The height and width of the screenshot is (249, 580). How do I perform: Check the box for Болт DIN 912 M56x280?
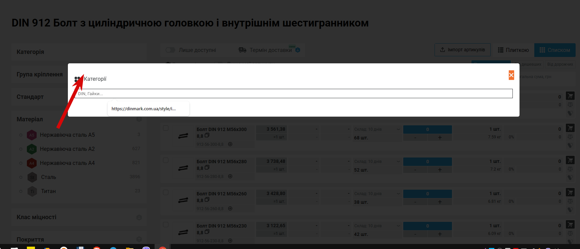click(166, 160)
